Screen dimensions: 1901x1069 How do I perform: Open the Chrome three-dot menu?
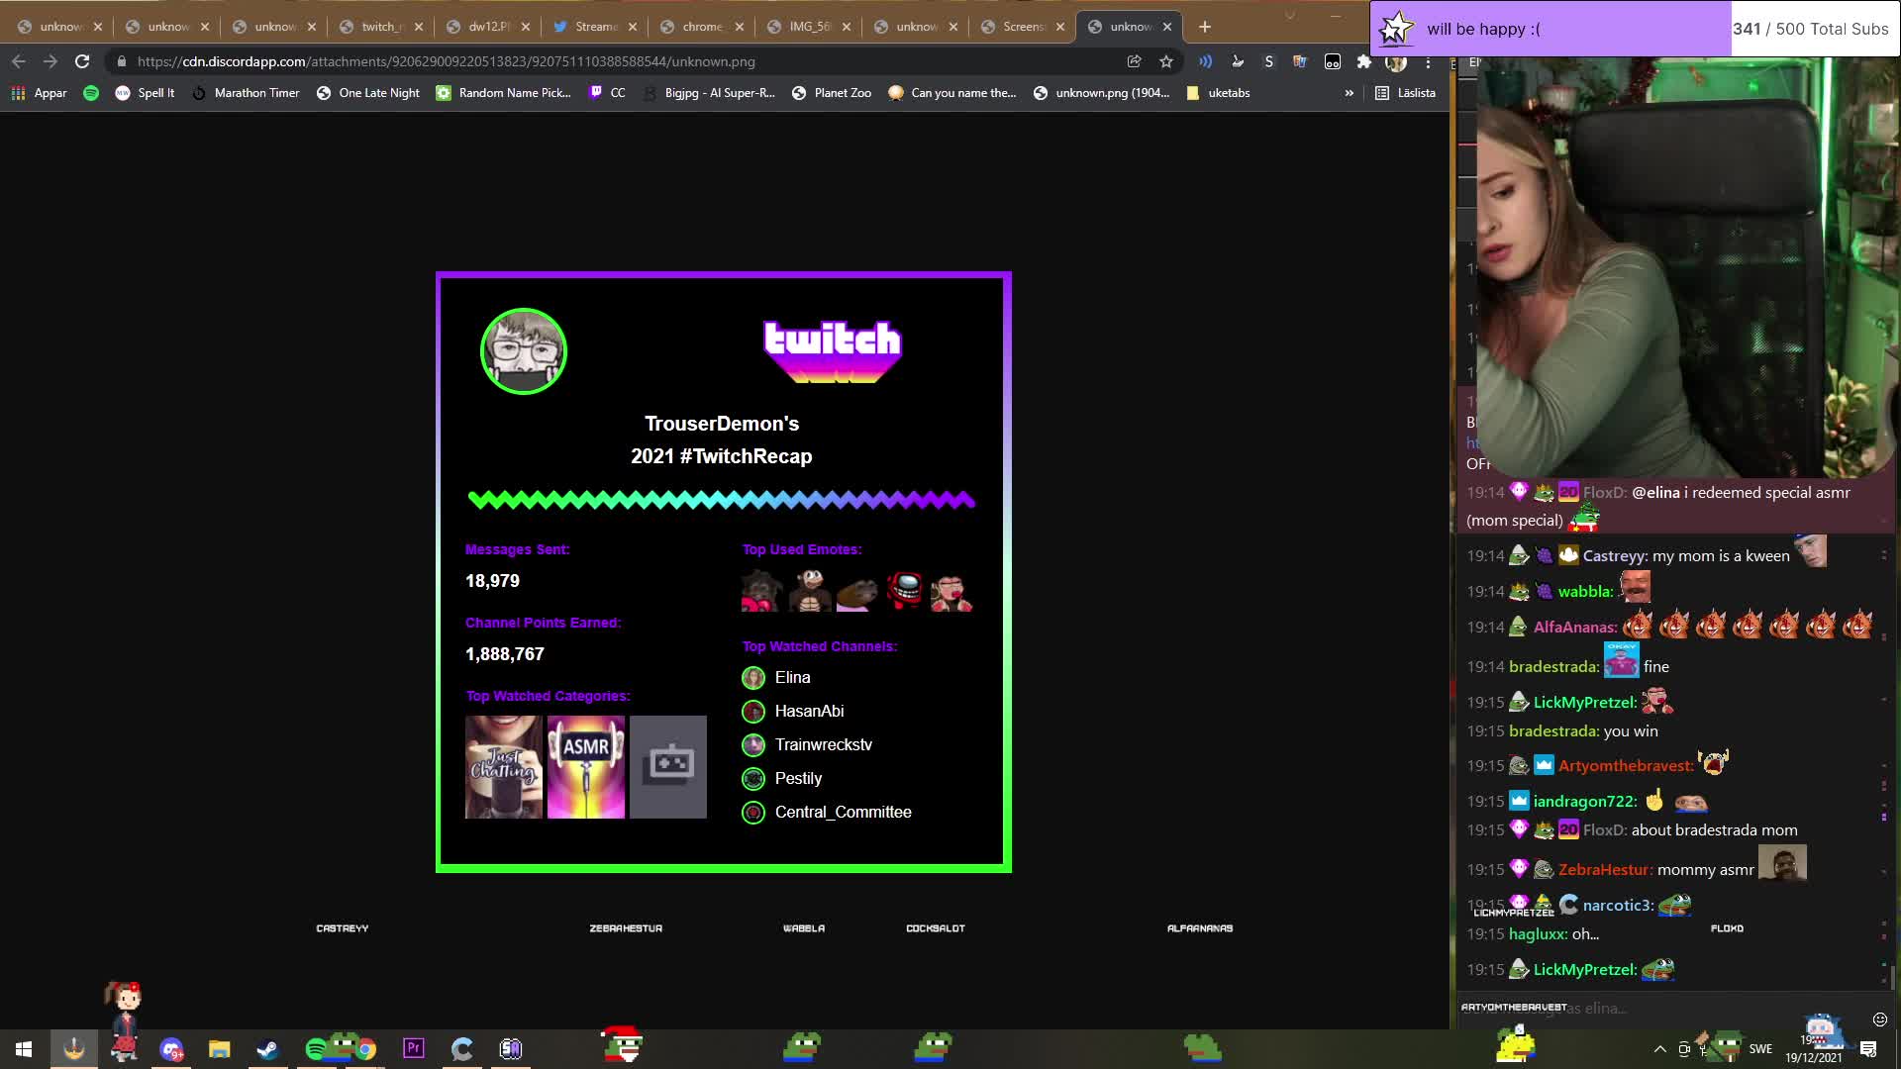(1428, 61)
